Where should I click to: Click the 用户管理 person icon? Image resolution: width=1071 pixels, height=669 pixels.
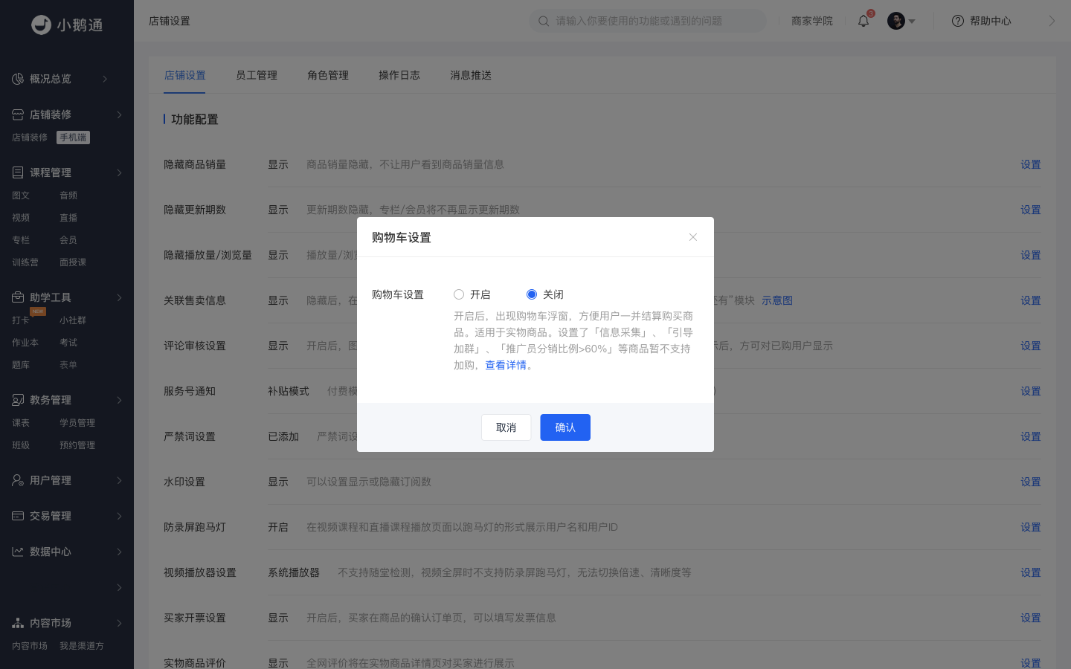click(18, 480)
